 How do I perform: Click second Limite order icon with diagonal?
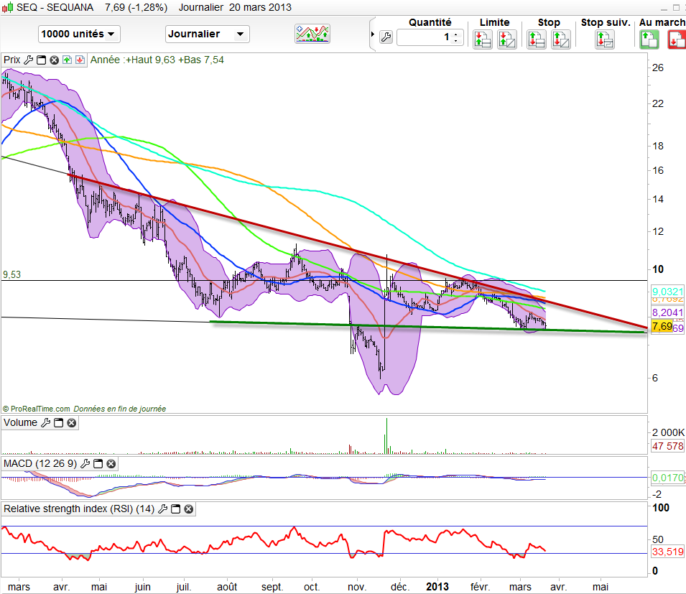[507, 40]
